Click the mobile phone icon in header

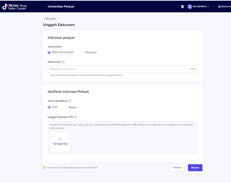pyautogui.click(x=182, y=7)
